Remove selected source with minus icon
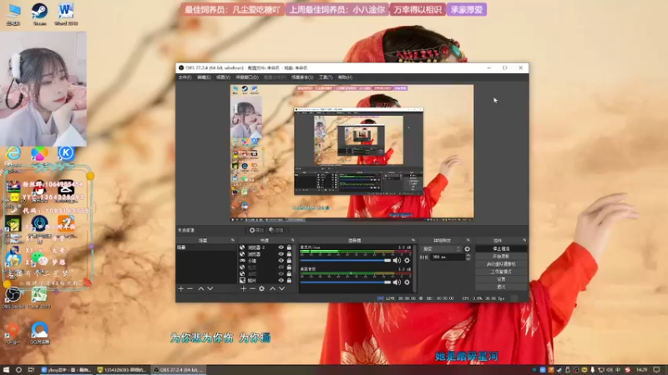Screen dimensions: 668x375 coord(252,288)
